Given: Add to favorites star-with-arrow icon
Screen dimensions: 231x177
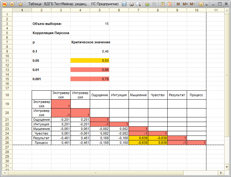Looking at the screenshot, I should click(147, 4).
